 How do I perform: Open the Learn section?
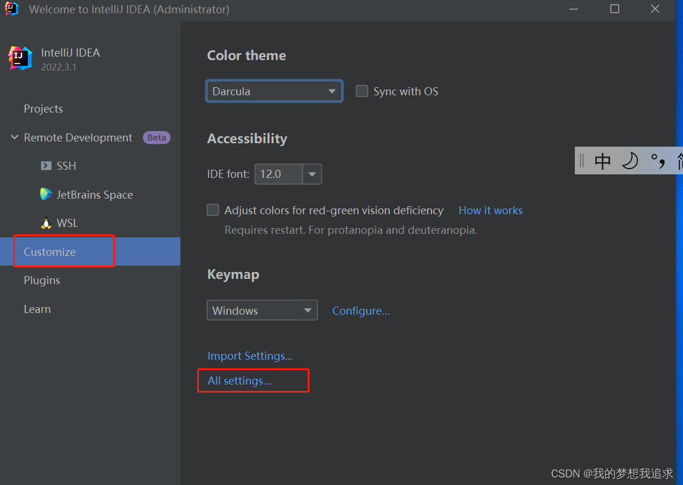coord(38,309)
